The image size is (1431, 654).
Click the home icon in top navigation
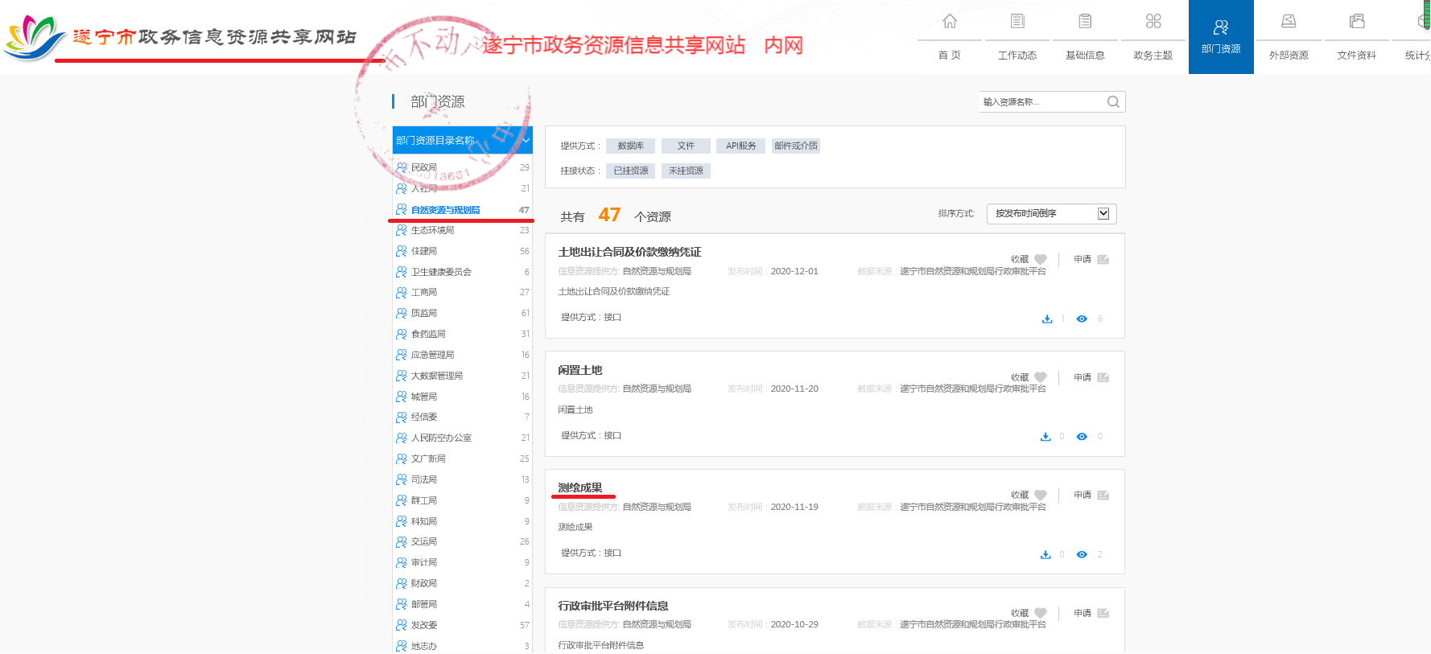point(950,21)
